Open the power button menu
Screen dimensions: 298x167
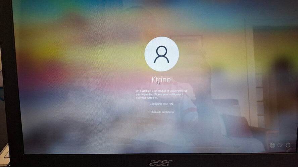(x=288, y=145)
